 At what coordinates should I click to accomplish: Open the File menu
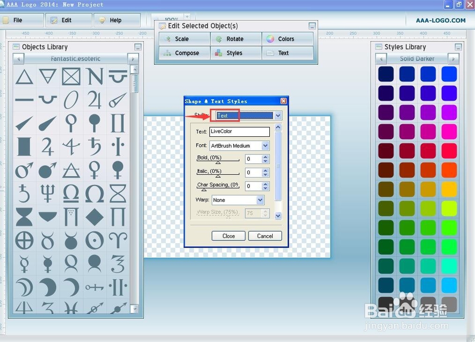pyautogui.click(x=22, y=20)
